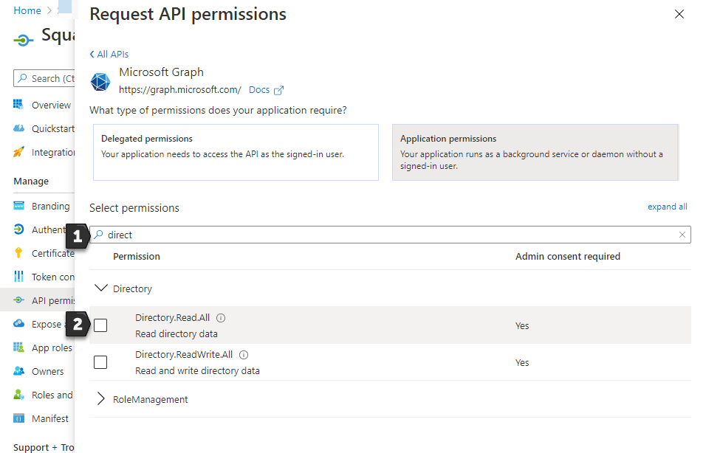
Task: Check the Directory.Read.All permission checkbox
Action: [100, 325]
